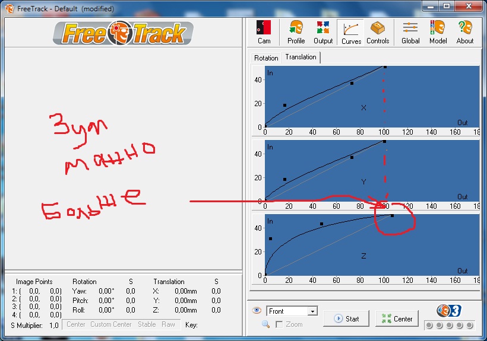Viewport: 487px width, 341px height.
Task: Close the FreeTrack window
Action: click(x=469, y=6)
